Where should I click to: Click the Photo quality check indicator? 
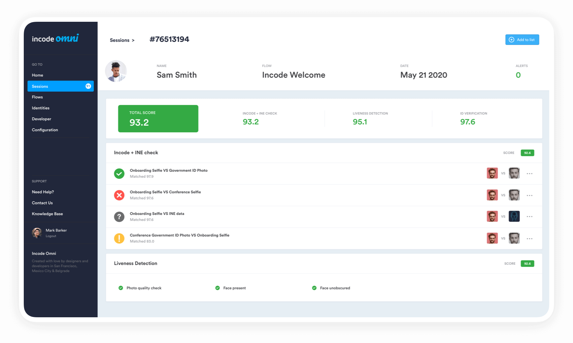[120, 288]
